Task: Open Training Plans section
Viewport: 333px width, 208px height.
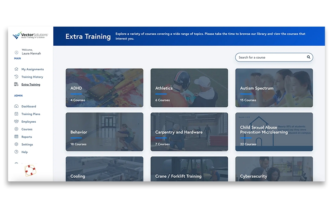Action: click(x=30, y=114)
